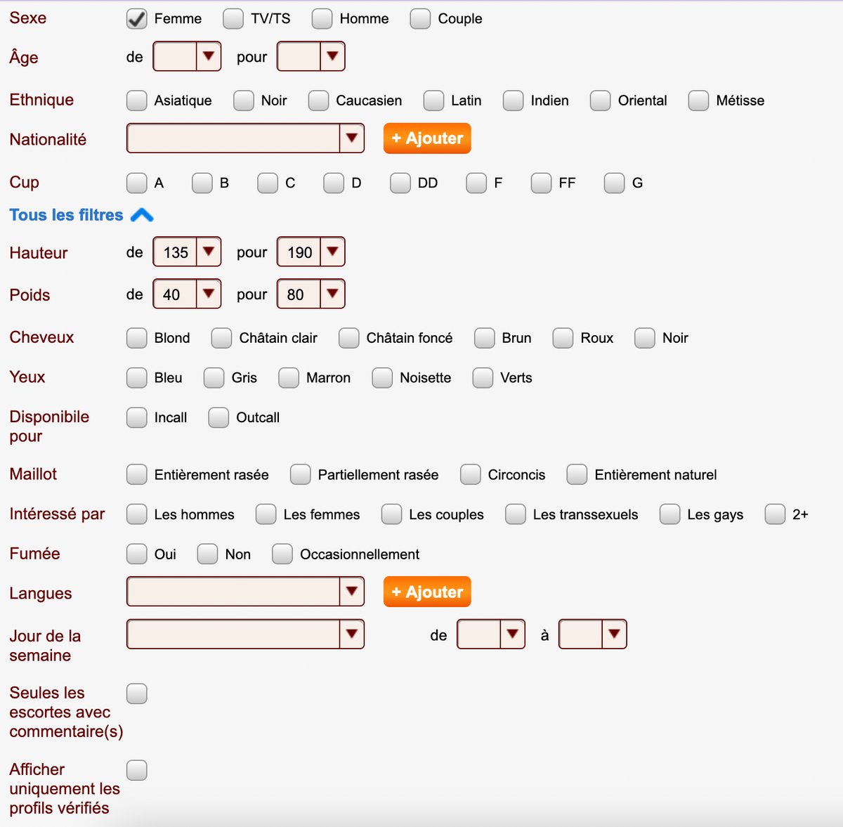Open the Âge 'de' dropdown
This screenshot has height=827, width=843.
[x=187, y=56]
